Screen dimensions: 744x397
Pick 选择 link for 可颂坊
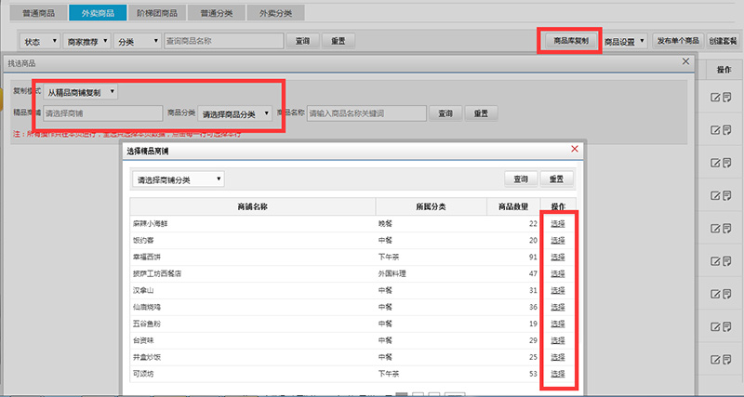click(x=558, y=374)
